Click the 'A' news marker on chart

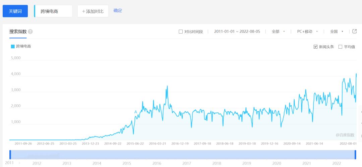pyautogui.click(x=135, y=111)
